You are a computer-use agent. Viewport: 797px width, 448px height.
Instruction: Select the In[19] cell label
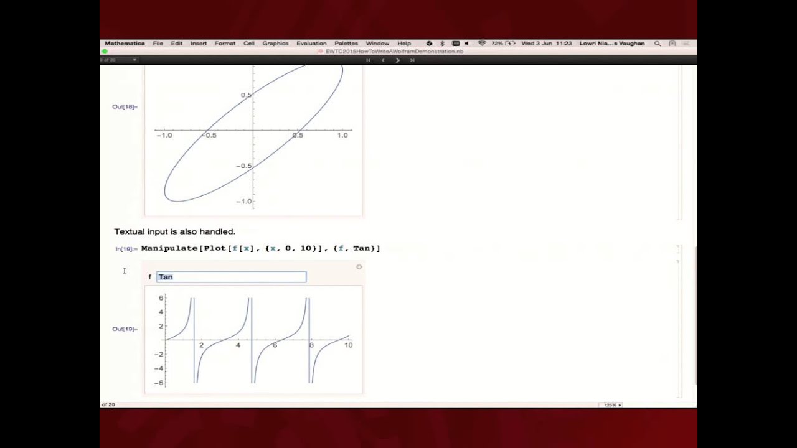pos(126,249)
